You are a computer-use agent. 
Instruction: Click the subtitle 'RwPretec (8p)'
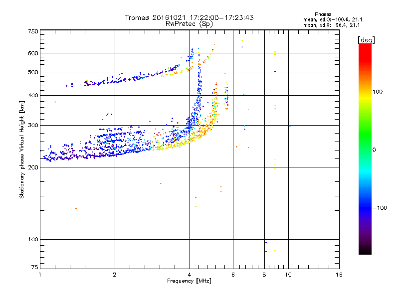pyautogui.click(x=189, y=24)
